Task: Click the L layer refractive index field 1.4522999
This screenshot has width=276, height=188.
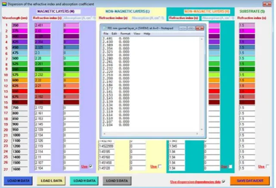Action: pyautogui.click(x=106, y=146)
